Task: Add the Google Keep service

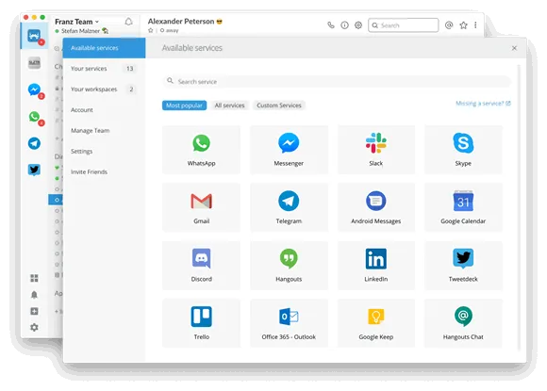Action: coord(376,323)
